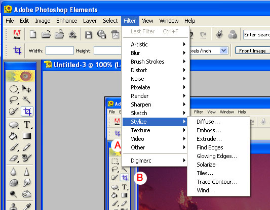270x210 pixels.
Task: Choose Emboss from Stylize submenu
Action: click(x=218, y=130)
